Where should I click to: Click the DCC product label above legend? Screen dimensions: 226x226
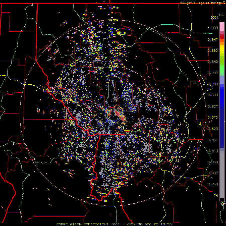220,15
